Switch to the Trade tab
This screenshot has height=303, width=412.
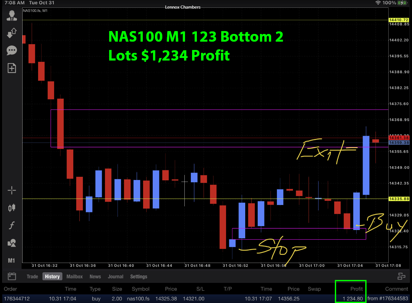point(32,276)
